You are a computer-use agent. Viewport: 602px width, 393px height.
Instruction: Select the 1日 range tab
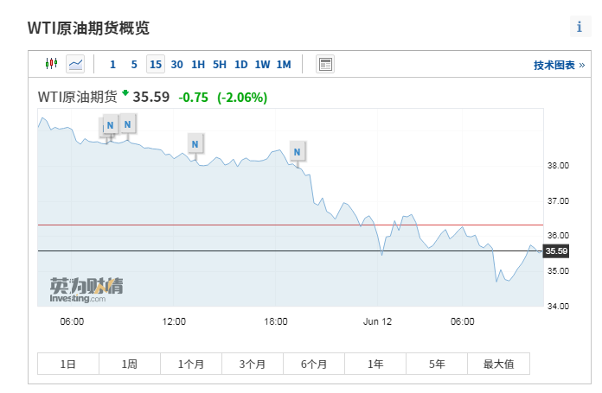click(68, 364)
